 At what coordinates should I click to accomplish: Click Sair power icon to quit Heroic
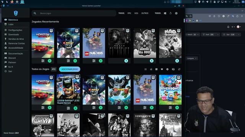(6, 71)
